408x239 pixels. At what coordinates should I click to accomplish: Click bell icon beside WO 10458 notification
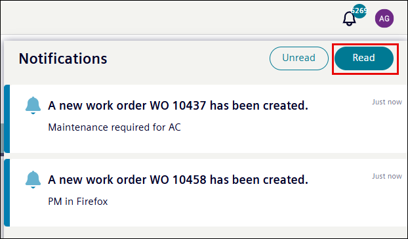(33, 180)
